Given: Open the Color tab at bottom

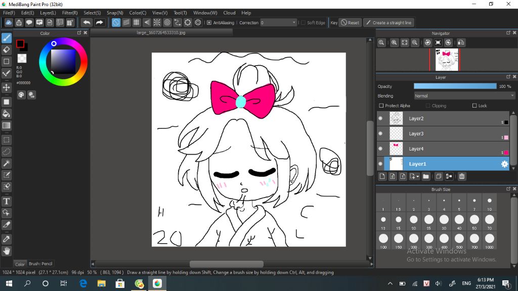Looking at the screenshot, I should click(x=20, y=264).
